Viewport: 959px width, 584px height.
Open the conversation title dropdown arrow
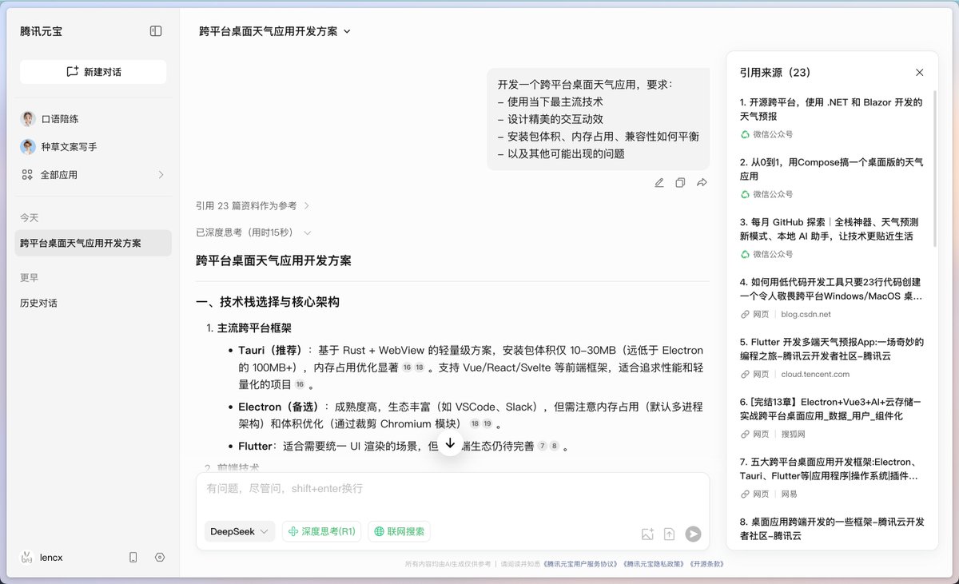(x=347, y=32)
